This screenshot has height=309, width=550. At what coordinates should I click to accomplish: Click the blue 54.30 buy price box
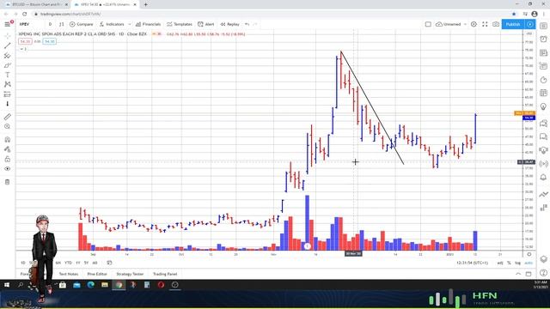pyautogui.click(x=50, y=41)
